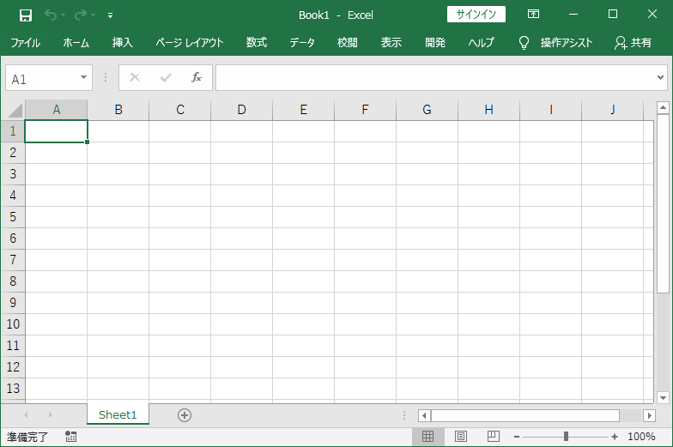
Task: Select row 10 header
Action: click(13, 324)
